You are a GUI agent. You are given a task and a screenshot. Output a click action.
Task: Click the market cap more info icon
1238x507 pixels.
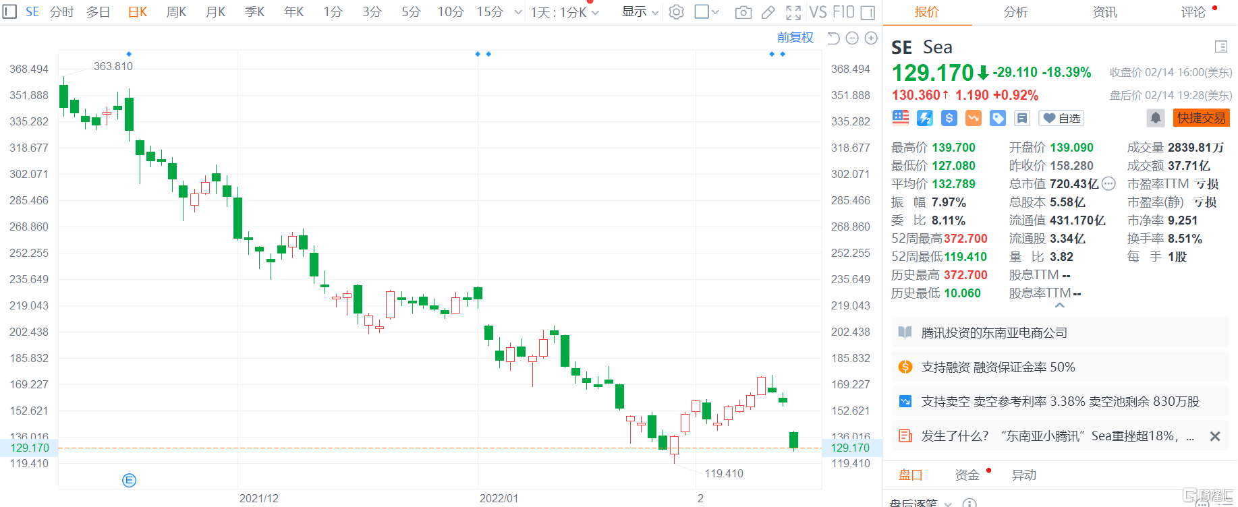tap(1108, 183)
